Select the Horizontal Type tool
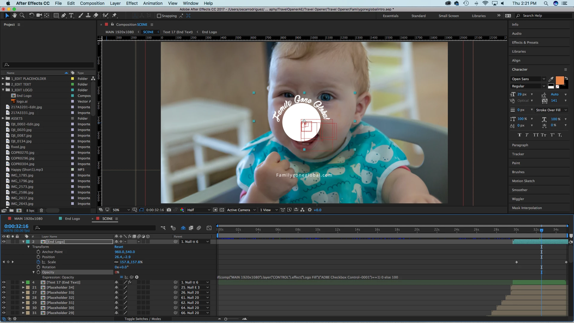The height and width of the screenshot is (323, 574). (x=71, y=16)
